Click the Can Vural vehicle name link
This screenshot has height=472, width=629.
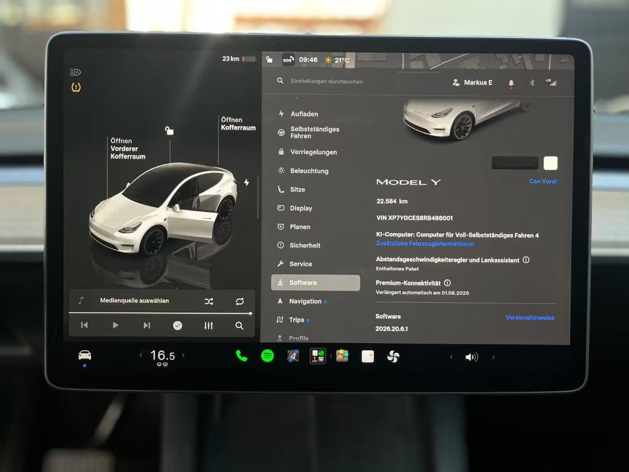click(543, 181)
